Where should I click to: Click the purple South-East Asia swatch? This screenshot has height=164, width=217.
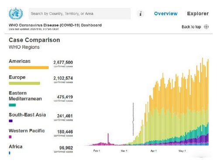coord(10,121)
